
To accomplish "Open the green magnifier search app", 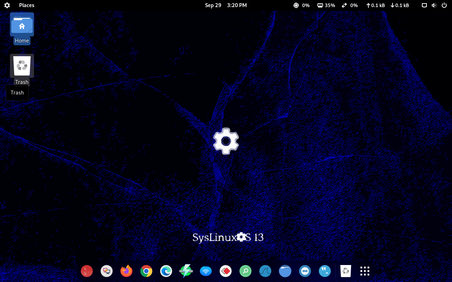I will pyautogui.click(x=245, y=271).
